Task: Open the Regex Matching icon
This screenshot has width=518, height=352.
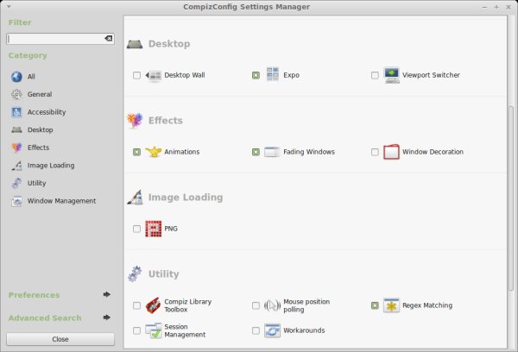Action: click(391, 305)
